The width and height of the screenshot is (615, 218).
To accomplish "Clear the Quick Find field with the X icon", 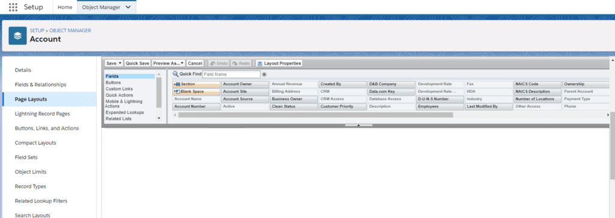I will [264, 74].
